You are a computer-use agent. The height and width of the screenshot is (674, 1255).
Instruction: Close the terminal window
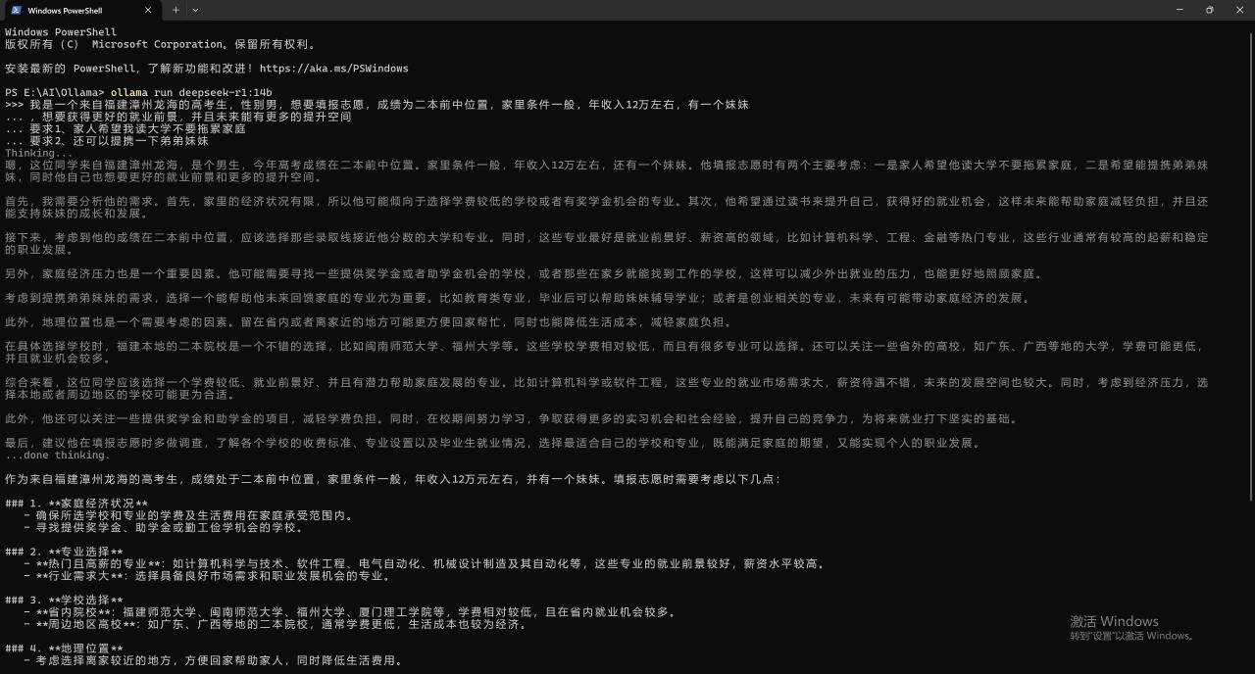coord(1239,10)
